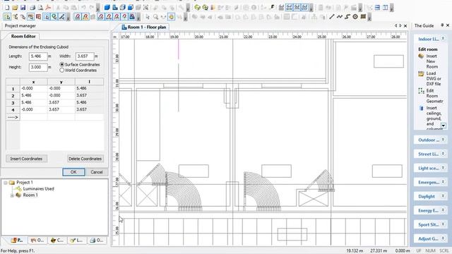Switch to floor plan view icon
The height and width of the screenshot is (254, 452).
pos(115,8)
